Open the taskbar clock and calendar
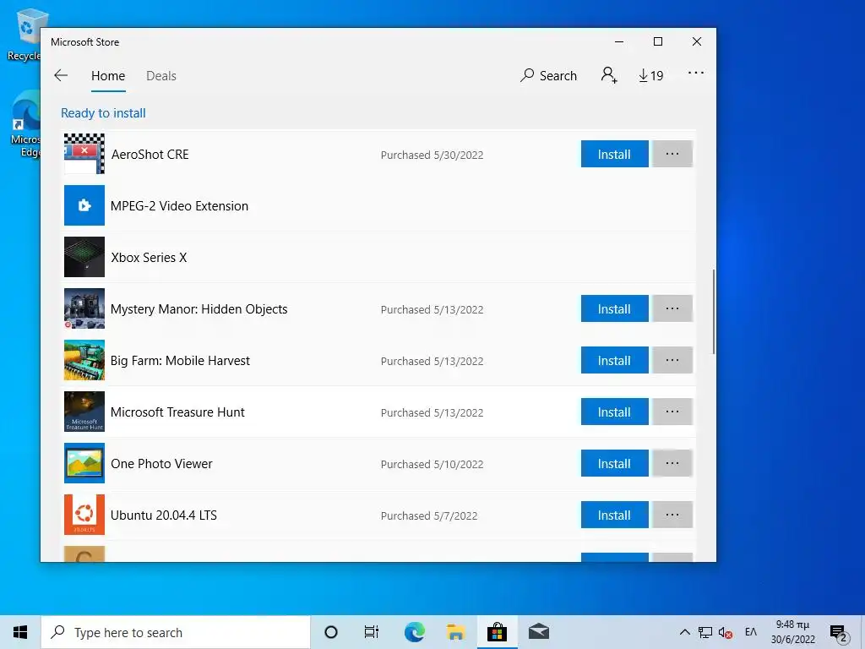 point(792,632)
